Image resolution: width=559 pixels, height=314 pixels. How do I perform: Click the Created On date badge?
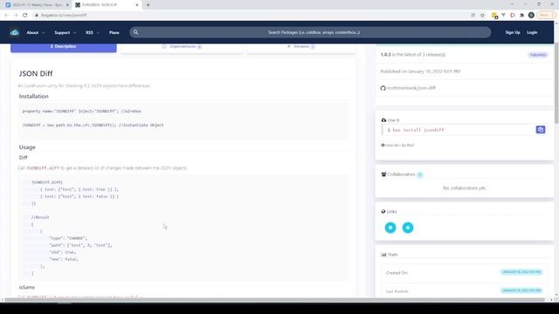[x=521, y=272]
